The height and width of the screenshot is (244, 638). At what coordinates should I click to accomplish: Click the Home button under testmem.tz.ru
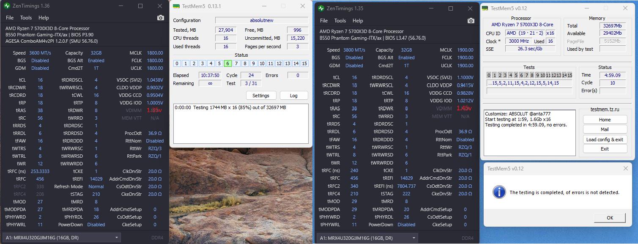pyautogui.click(x=605, y=120)
